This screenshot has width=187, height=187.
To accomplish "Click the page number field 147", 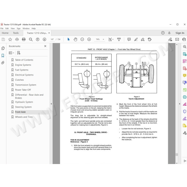I will pos(52,39).
